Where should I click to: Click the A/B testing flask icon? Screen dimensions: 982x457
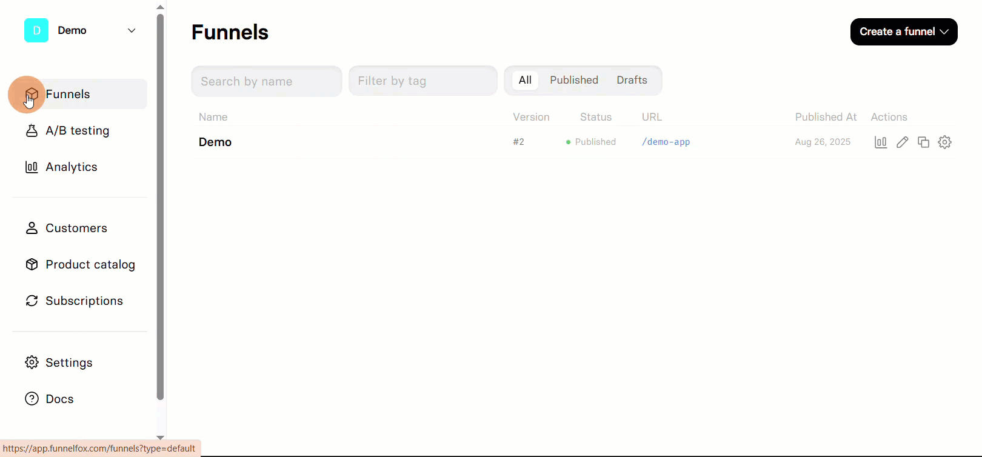(x=32, y=130)
